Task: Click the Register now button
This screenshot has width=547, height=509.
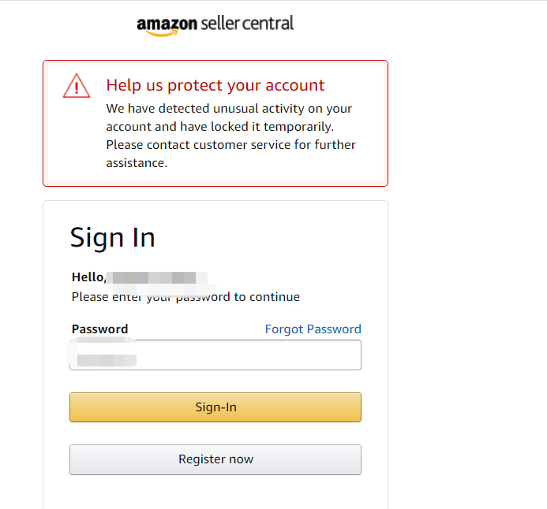Action: click(215, 459)
